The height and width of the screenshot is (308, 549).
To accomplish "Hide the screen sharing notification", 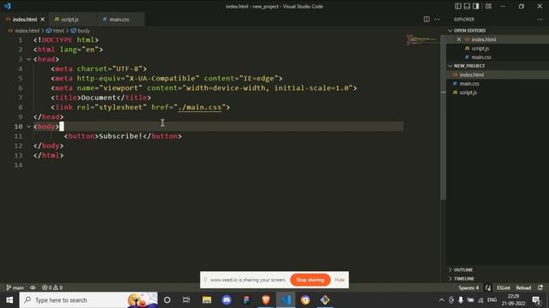I will [340, 280].
